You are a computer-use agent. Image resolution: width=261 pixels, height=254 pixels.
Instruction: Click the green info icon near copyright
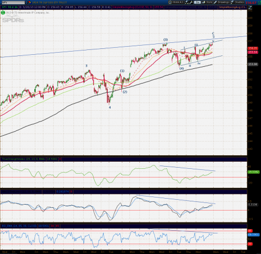[3, 12]
